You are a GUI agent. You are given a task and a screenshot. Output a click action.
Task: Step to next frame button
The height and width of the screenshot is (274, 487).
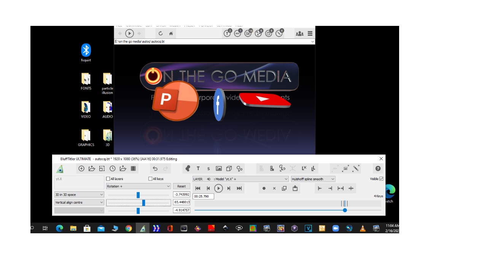[229, 188]
